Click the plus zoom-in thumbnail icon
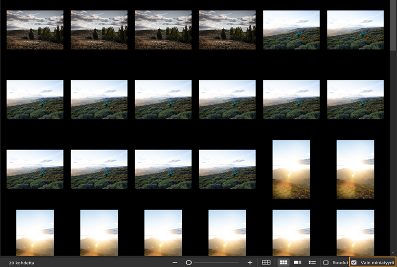 click(250, 262)
